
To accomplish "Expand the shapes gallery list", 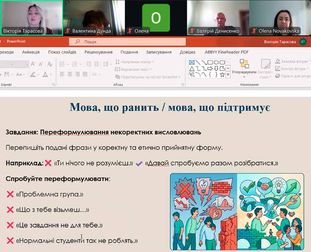I will (x=228, y=75).
